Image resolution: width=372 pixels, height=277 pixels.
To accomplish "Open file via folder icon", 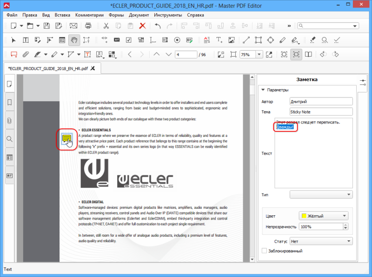I will [x=30, y=26].
